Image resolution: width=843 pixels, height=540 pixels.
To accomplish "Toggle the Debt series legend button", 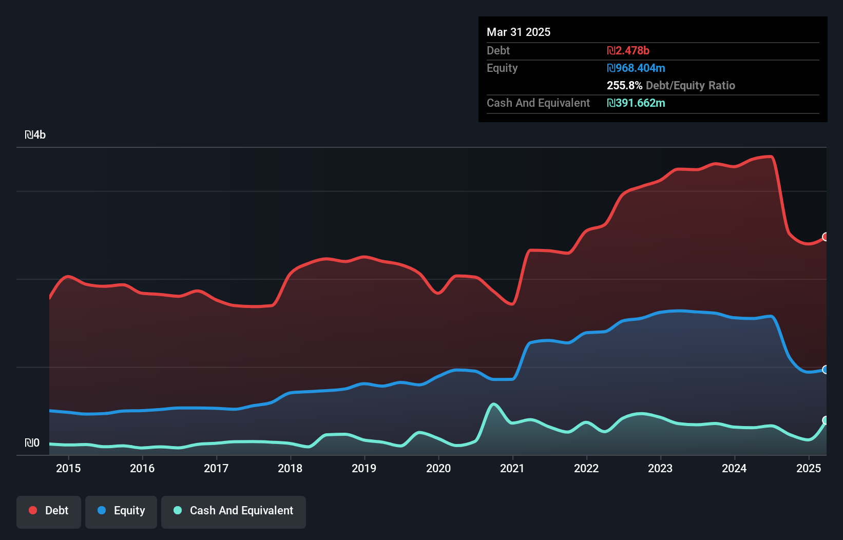I will pyautogui.click(x=49, y=512).
